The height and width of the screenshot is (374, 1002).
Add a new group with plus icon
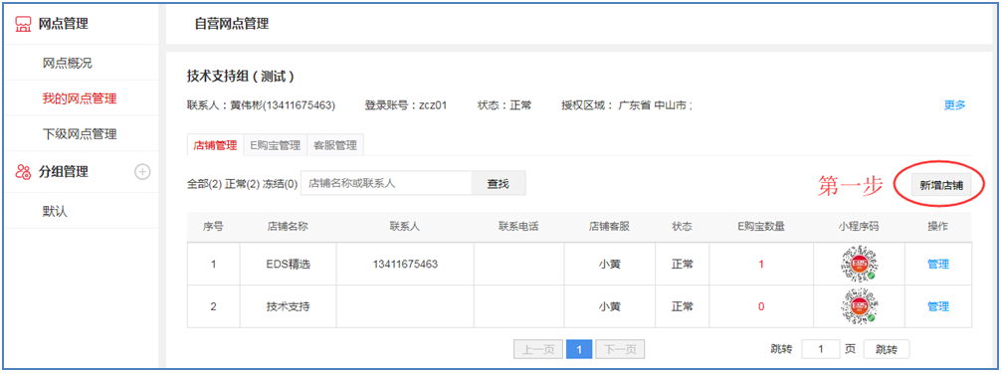click(x=142, y=171)
